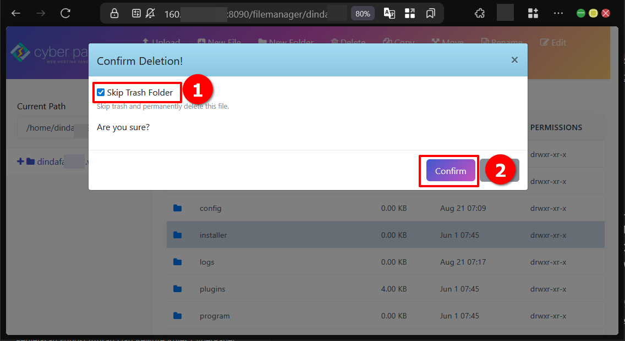Image resolution: width=625 pixels, height=341 pixels.
Task: Open the bookmarks icon in address bar
Action: 431,13
